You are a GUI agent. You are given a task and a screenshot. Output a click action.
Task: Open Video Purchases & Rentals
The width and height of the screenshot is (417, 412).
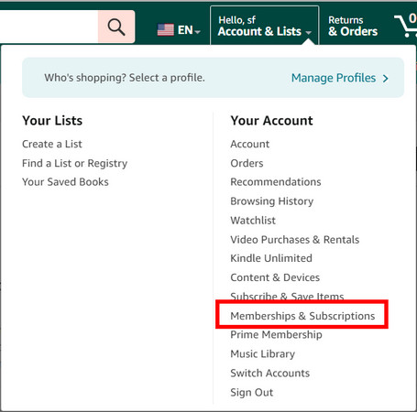(295, 240)
